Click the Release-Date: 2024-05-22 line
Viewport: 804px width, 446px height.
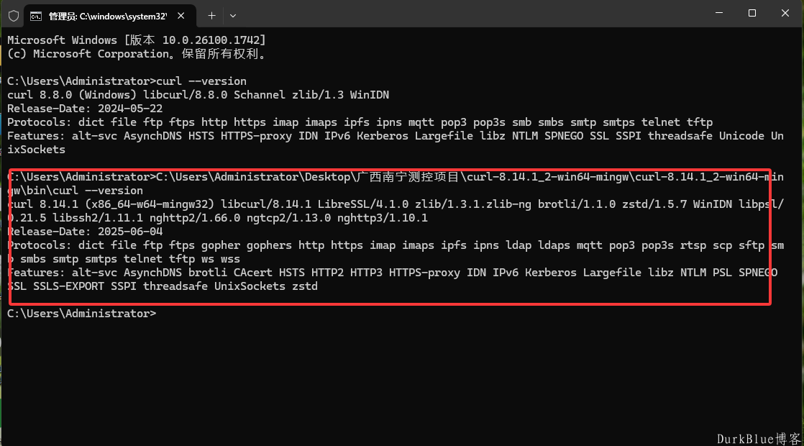pos(85,108)
